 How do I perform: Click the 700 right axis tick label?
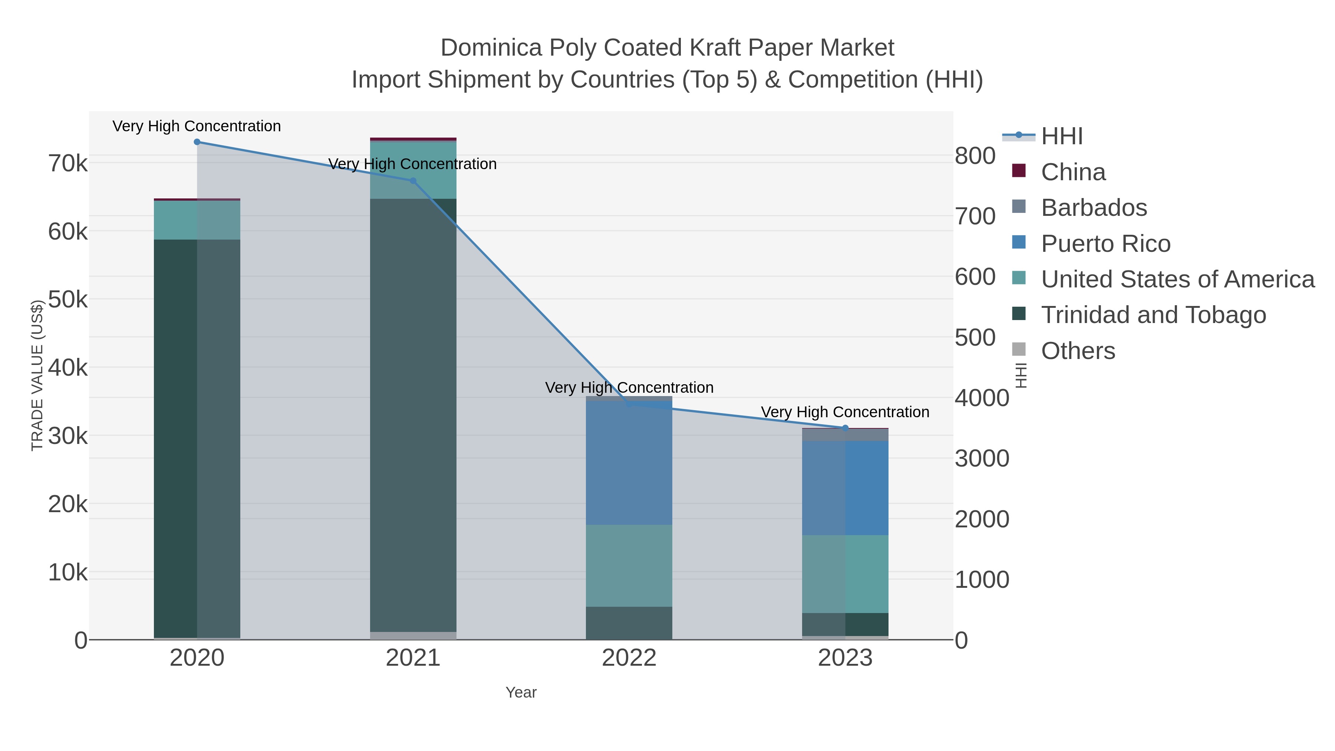pyautogui.click(x=975, y=216)
